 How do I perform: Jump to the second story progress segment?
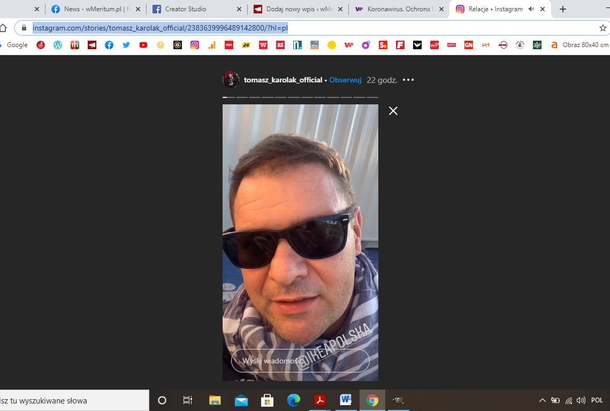click(242, 97)
